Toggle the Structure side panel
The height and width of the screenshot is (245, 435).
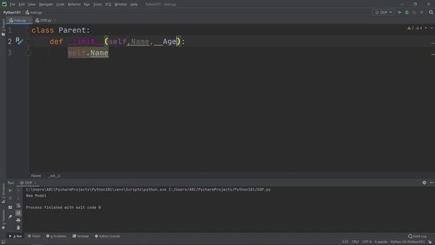(3, 193)
